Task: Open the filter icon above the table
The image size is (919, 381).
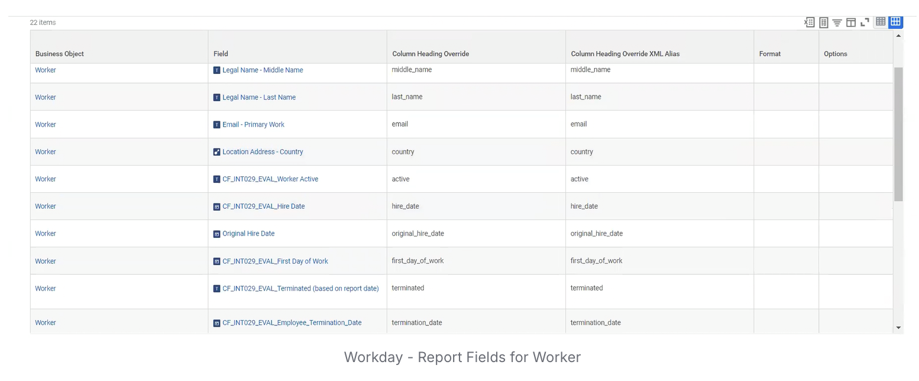Action: pyautogui.click(x=837, y=22)
